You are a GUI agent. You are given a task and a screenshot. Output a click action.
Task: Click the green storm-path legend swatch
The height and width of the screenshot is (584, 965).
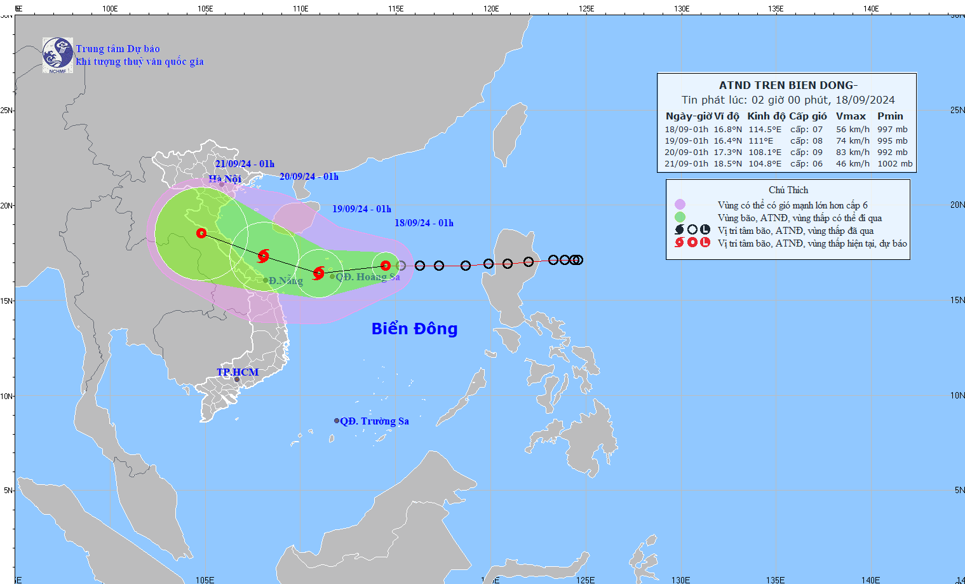[680, 217]
